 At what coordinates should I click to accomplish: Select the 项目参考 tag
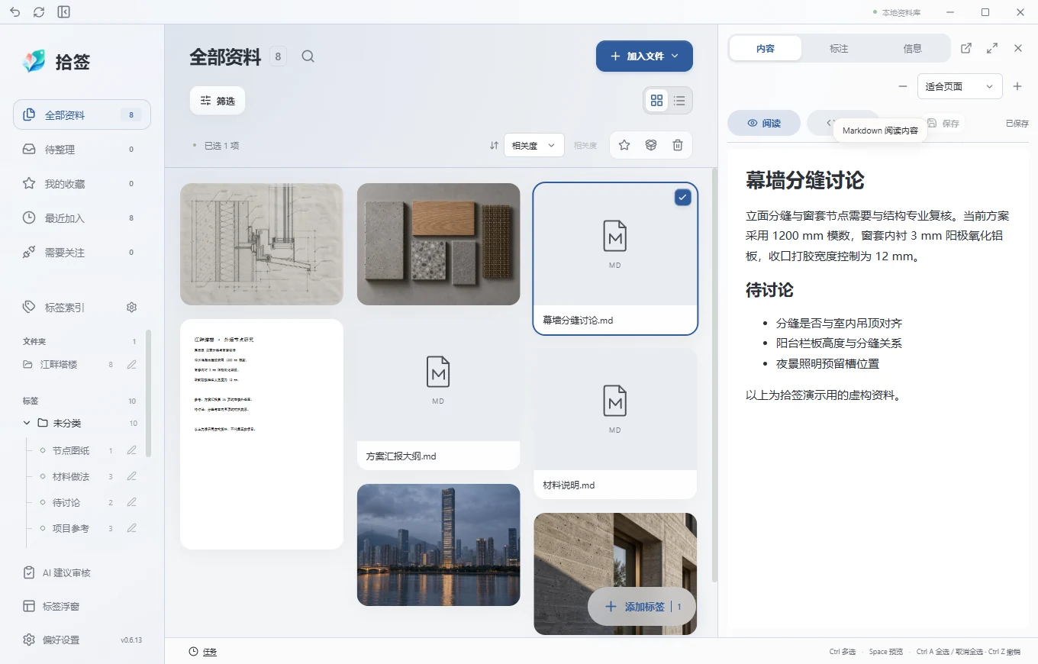pyautogui.click(x=73, y=528)
